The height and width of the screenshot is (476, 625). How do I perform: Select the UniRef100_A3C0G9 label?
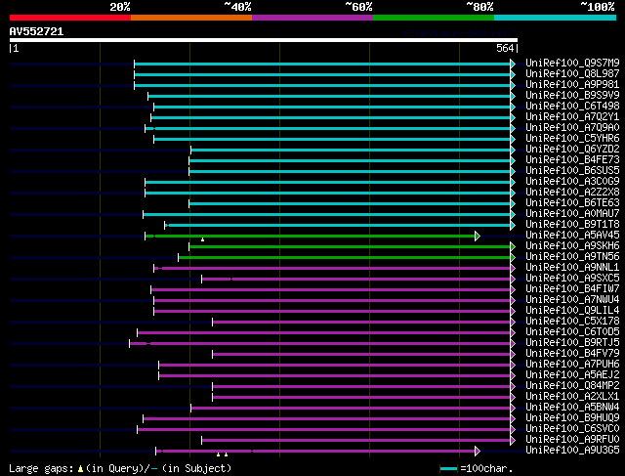[572, 182]
